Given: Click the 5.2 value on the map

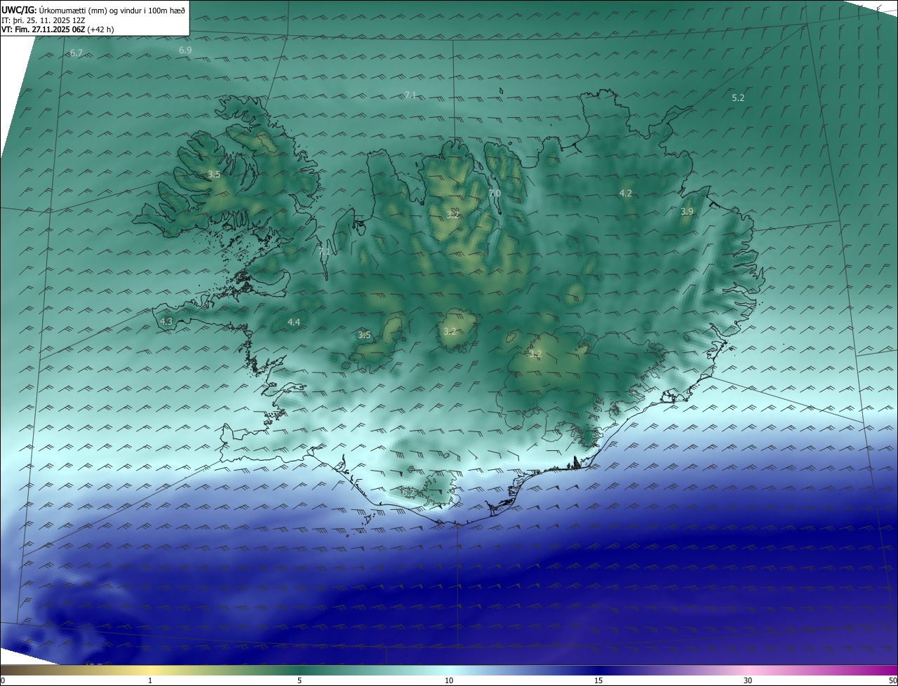Looking at the screenshot, I should (x=738, y=98).
